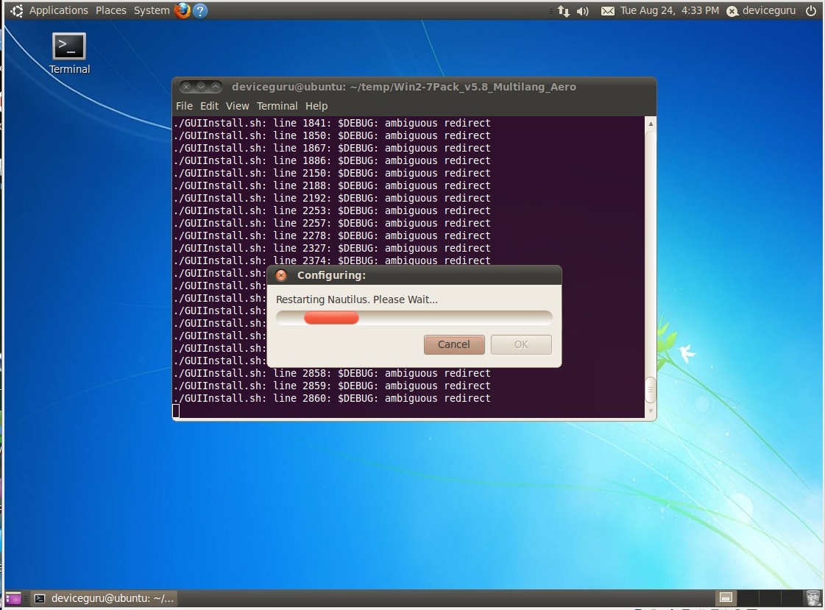Open the terminal View menu
The height and width of the screenshot is (610, 825).
point(237,106)
